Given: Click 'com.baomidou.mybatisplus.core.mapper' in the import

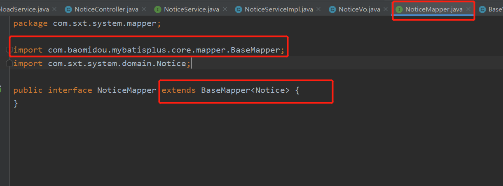Looking at the screenshot, I should tap(137, 50).
